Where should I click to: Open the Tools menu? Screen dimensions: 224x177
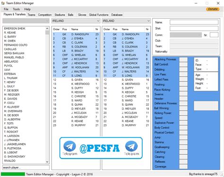click(16, 9)
